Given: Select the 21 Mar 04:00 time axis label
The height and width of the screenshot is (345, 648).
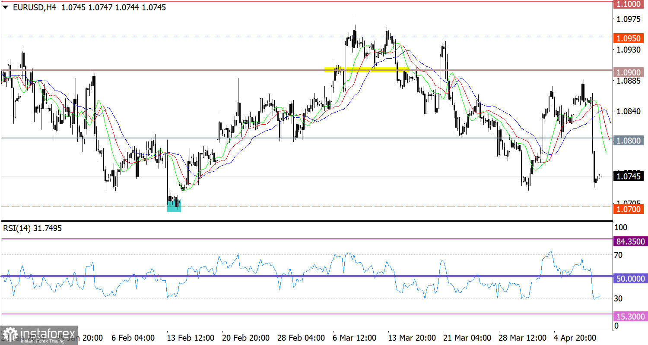Looking at the screenshot, I should click(x=467, y=337).
